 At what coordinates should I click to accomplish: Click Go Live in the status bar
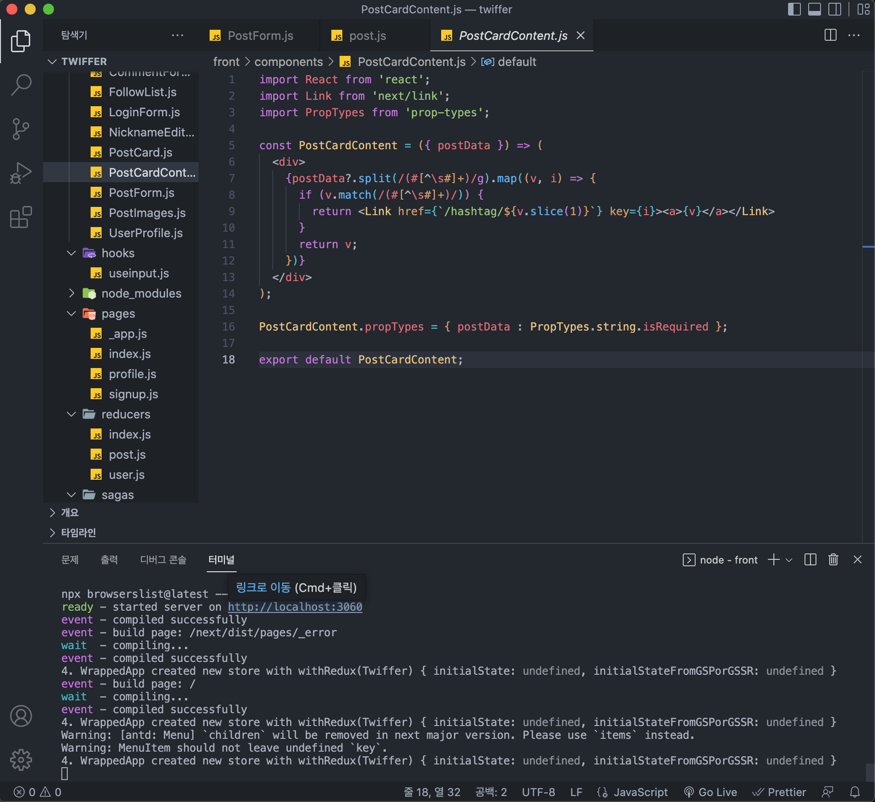click(x=711, y=792)
